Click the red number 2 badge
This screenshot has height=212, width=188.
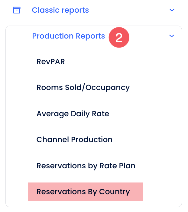pos(119,38)
